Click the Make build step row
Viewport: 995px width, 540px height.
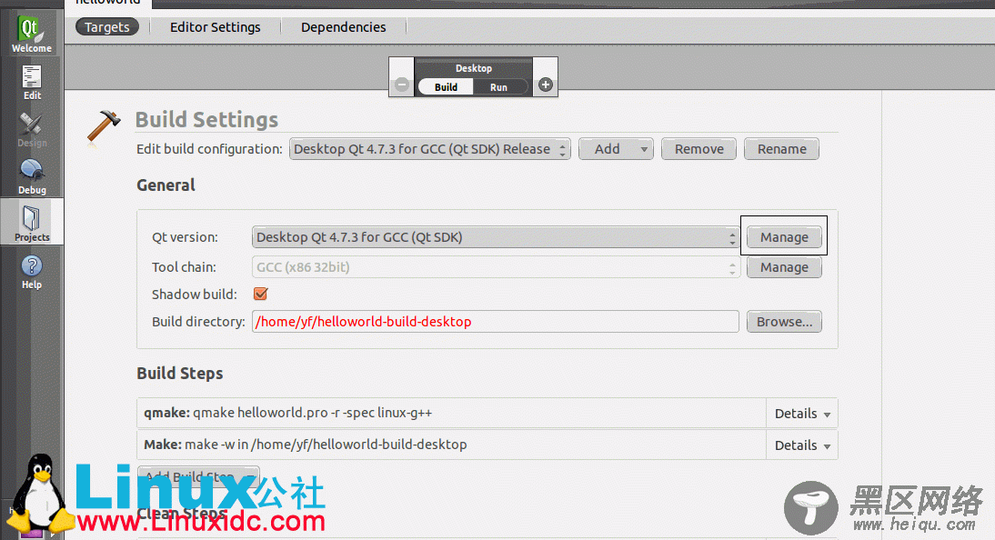tap(451, 445)
